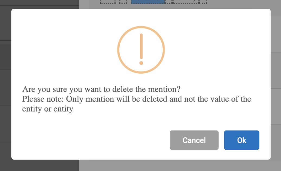This screenshot has height=171, width=281.
Task: Click the 'Are you sure' question text
Action: (x=101, y=89)
